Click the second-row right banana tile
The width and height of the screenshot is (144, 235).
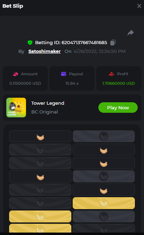point(104,150)
